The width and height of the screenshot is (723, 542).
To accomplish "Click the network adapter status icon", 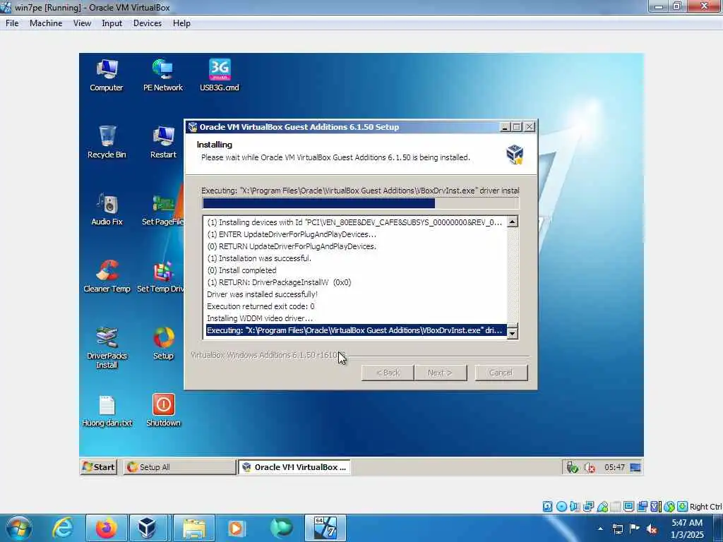I will point(588,507).
